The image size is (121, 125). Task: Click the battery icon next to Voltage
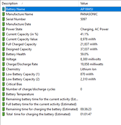pos(3,59)
